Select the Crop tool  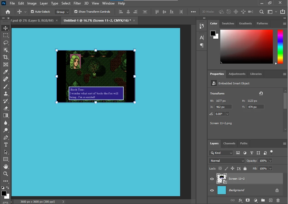6,57
